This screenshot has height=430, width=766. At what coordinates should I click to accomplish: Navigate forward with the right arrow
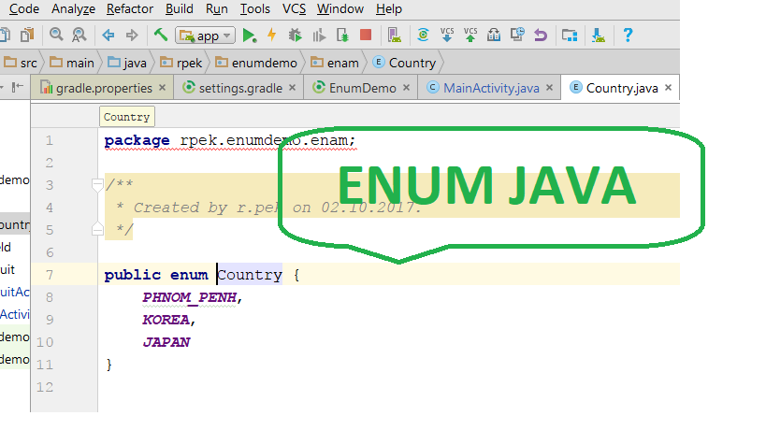tap(132, 36)
